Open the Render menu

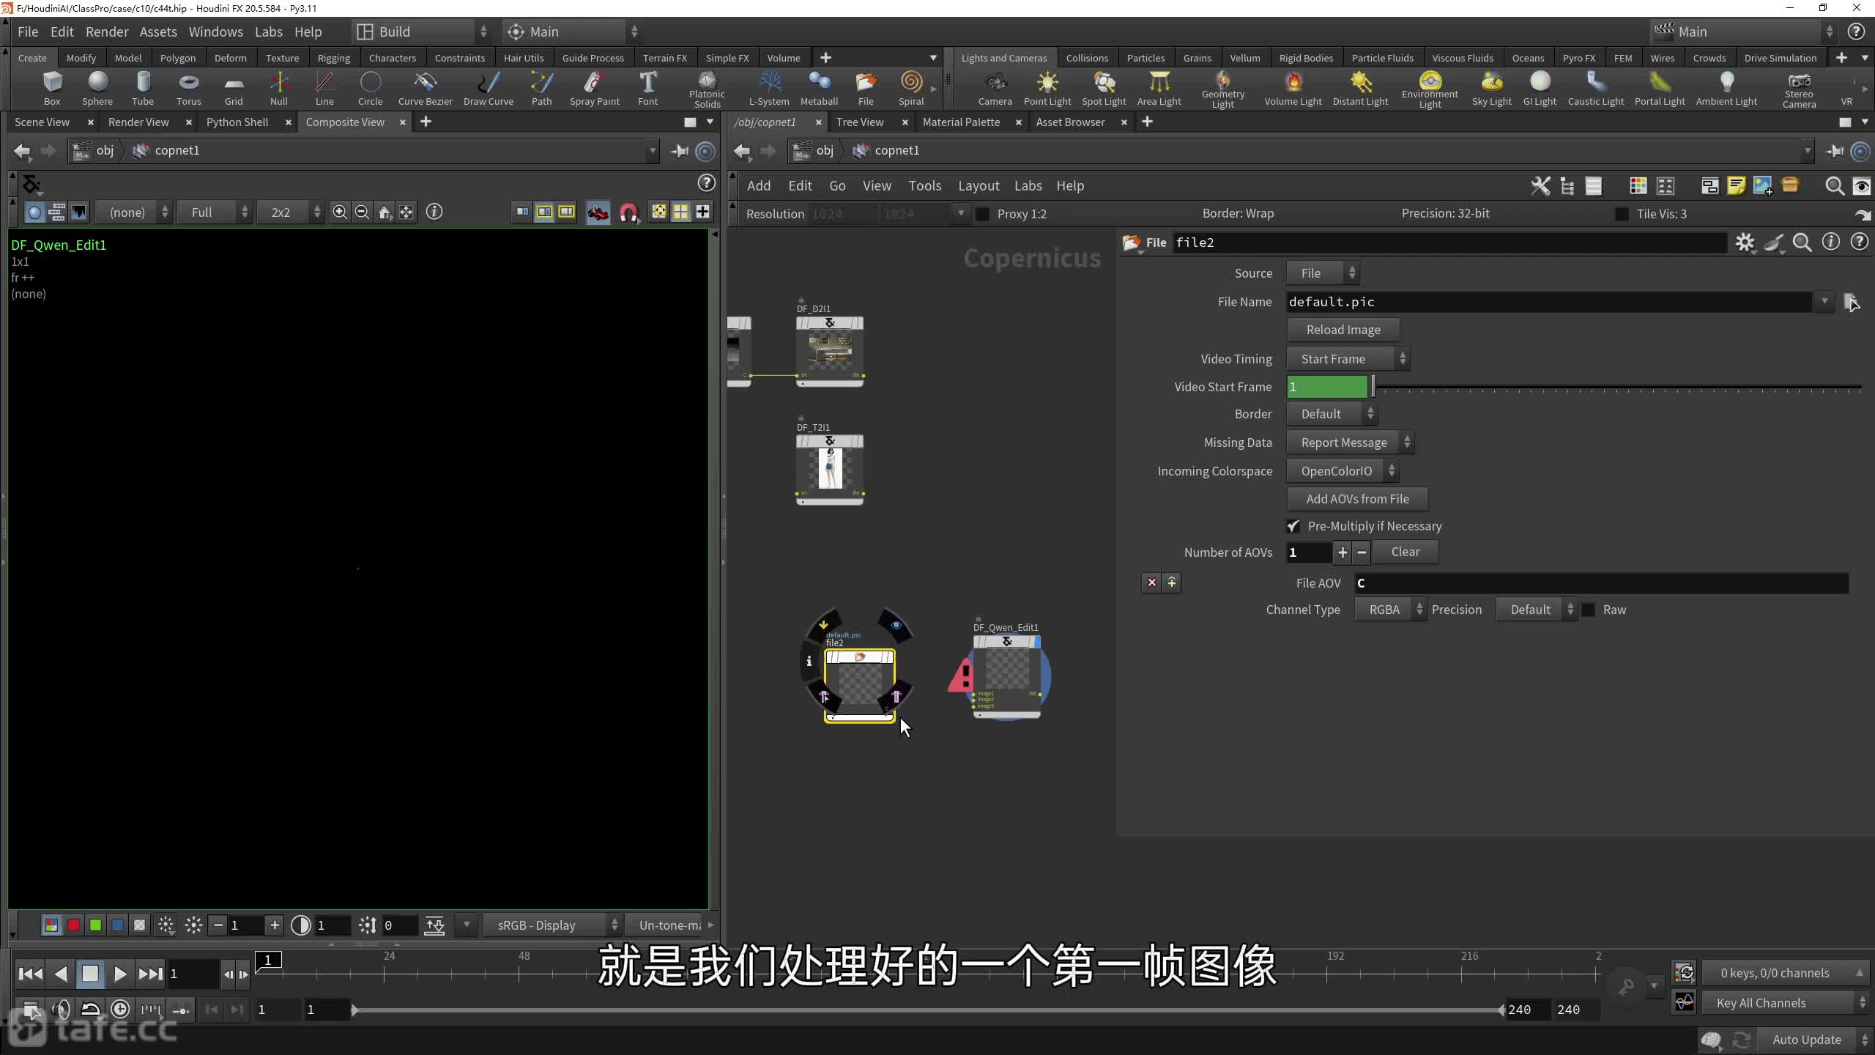pos(106,32)
